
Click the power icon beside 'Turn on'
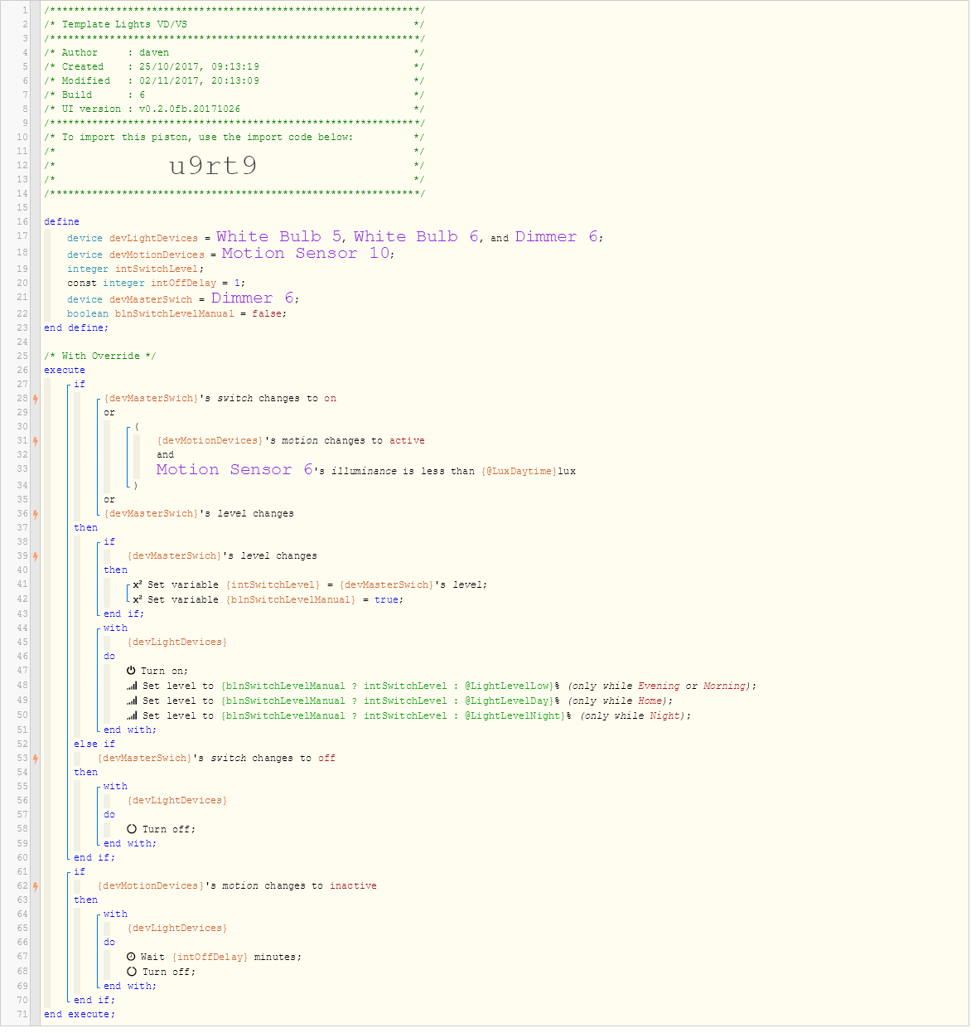click(x=131, y=671)
